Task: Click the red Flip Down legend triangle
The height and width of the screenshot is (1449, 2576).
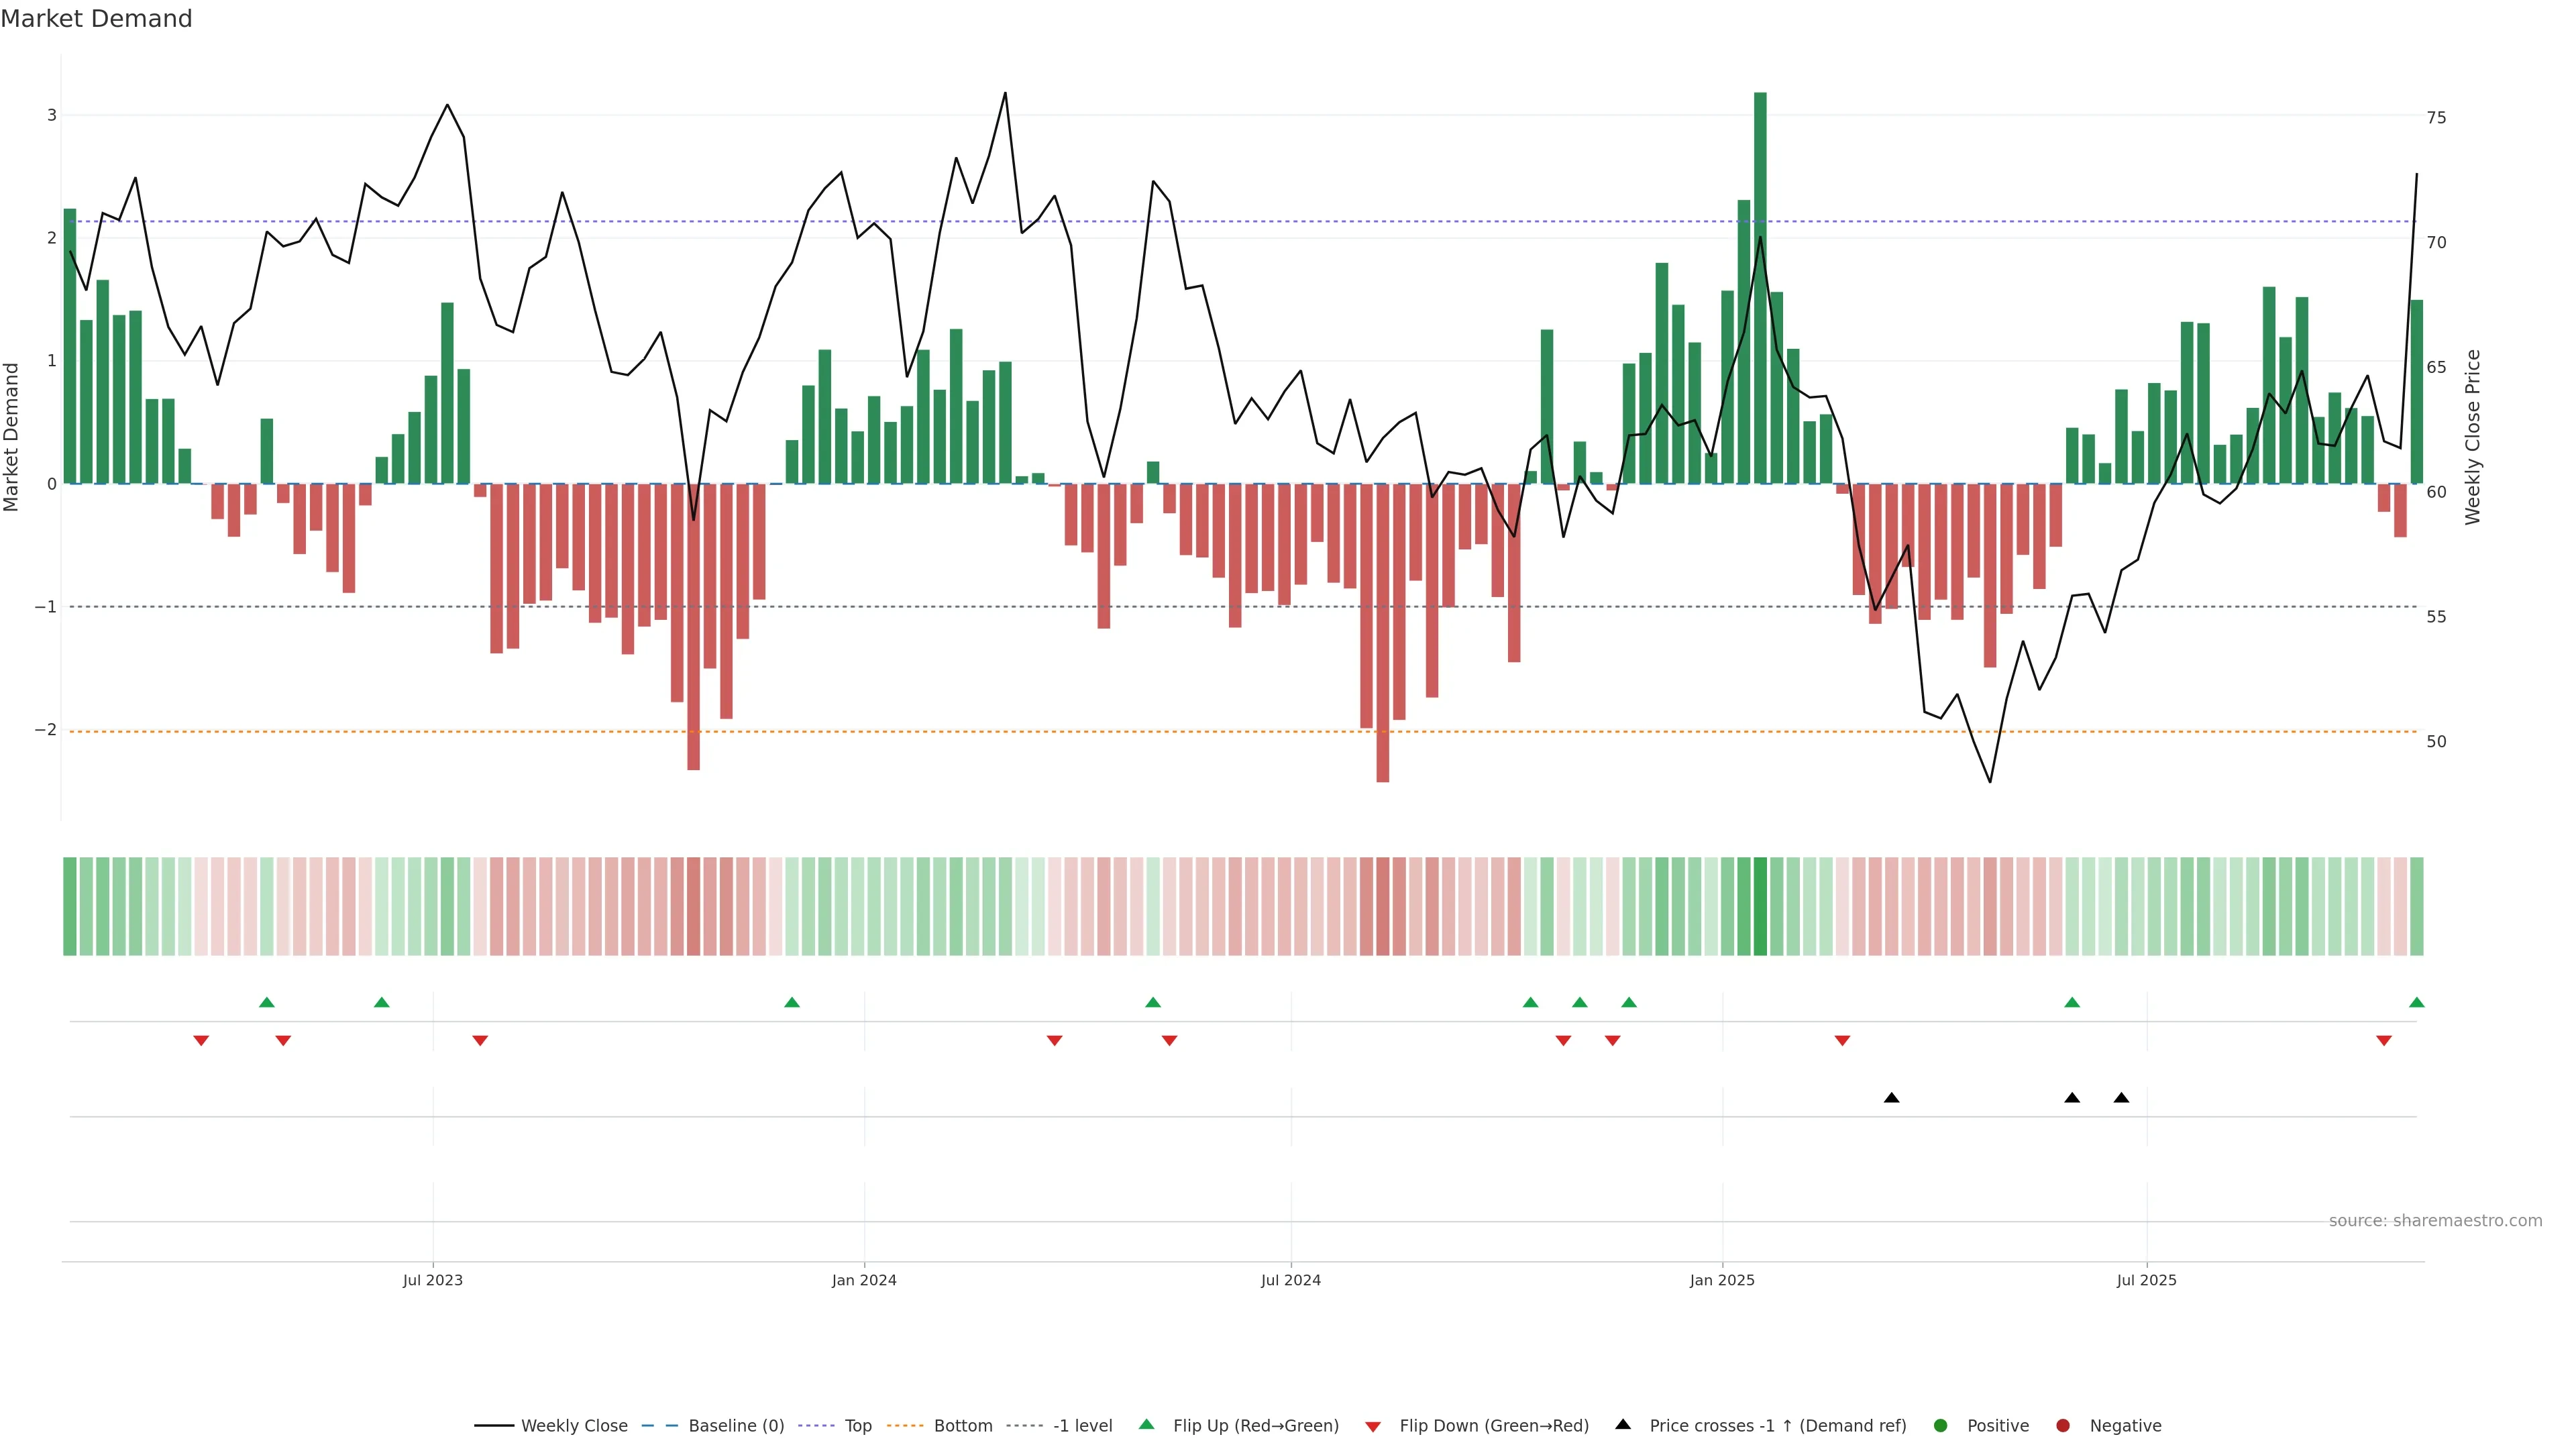Action: (1373, 1426)
